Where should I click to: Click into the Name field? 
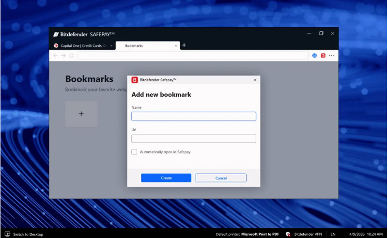click(194, 116)
